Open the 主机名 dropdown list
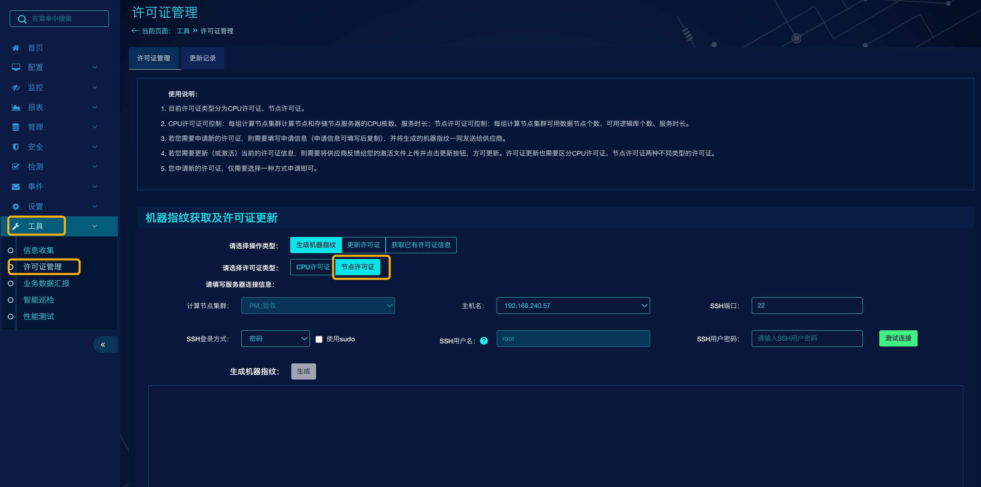 (573, 305)
